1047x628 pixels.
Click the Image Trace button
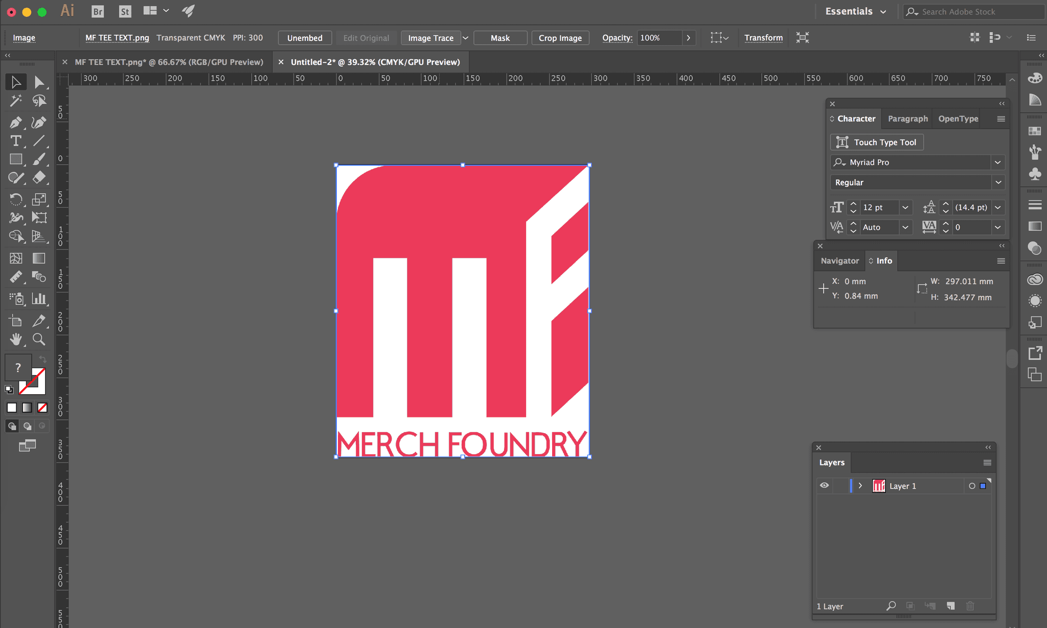coord(430,38)
